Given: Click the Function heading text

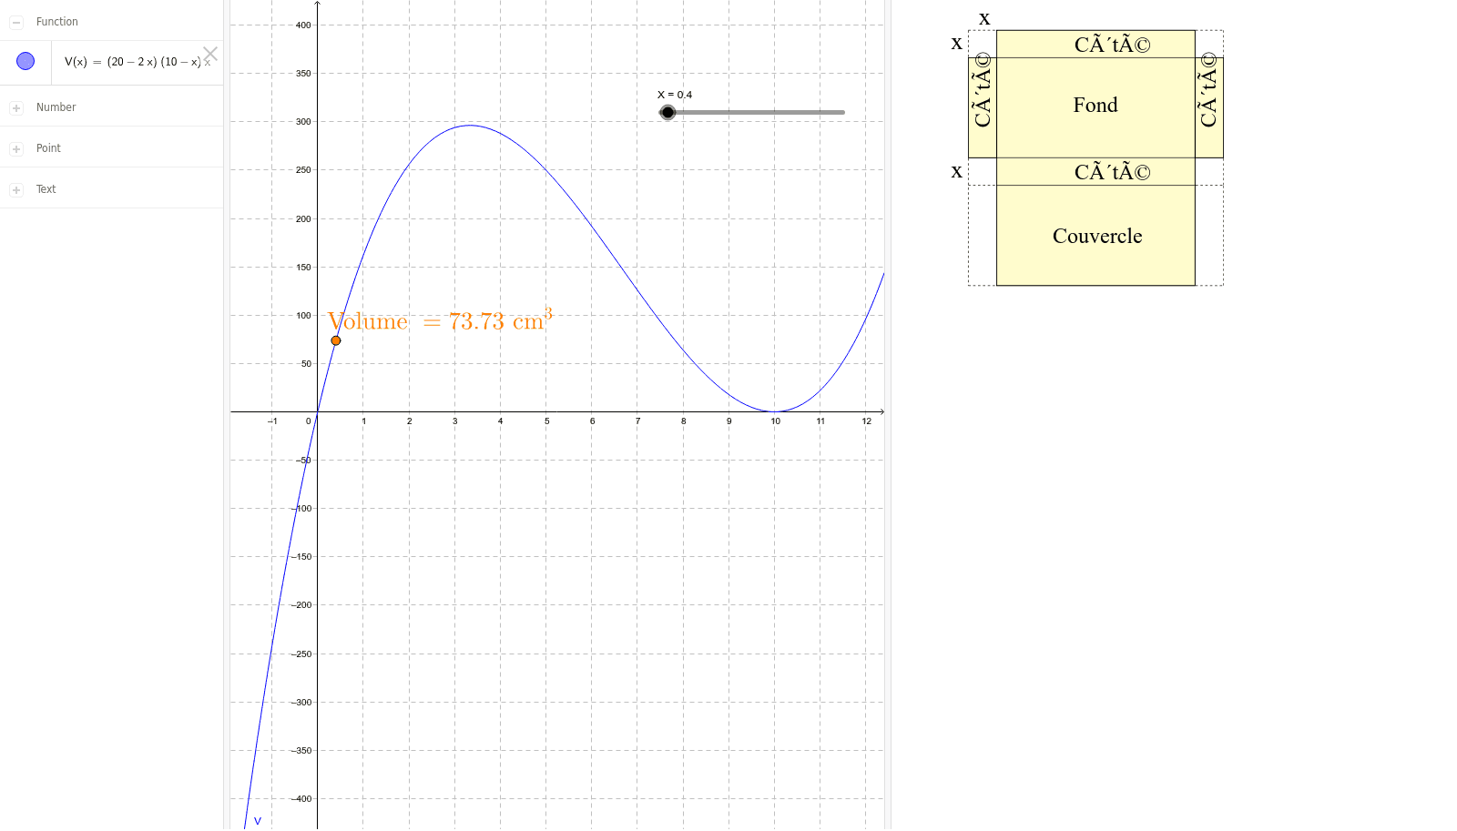Looking at the screenshot, I should coord(57,22).
